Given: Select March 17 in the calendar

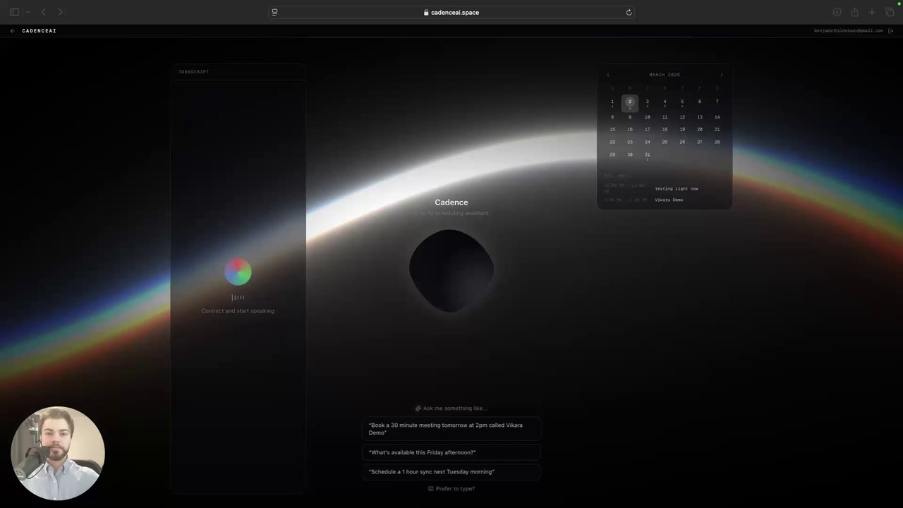Looking at the screenshot, I should coord(647,129).
